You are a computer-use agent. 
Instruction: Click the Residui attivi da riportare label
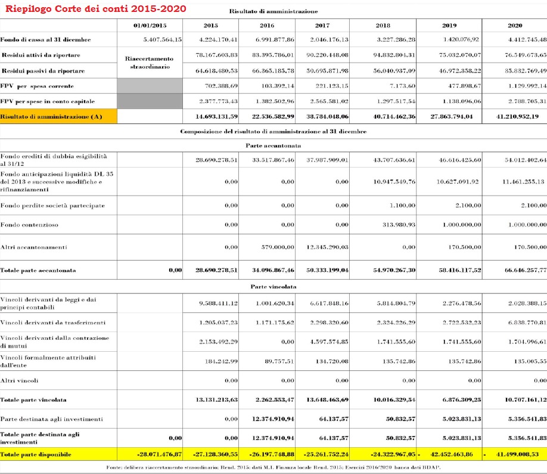point(41,55)
